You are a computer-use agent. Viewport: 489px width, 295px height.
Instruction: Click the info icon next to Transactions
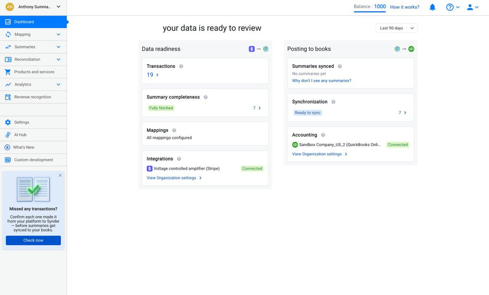[181, 66]
